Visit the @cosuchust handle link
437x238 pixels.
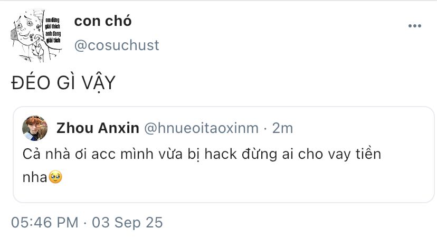click(117, 45)
